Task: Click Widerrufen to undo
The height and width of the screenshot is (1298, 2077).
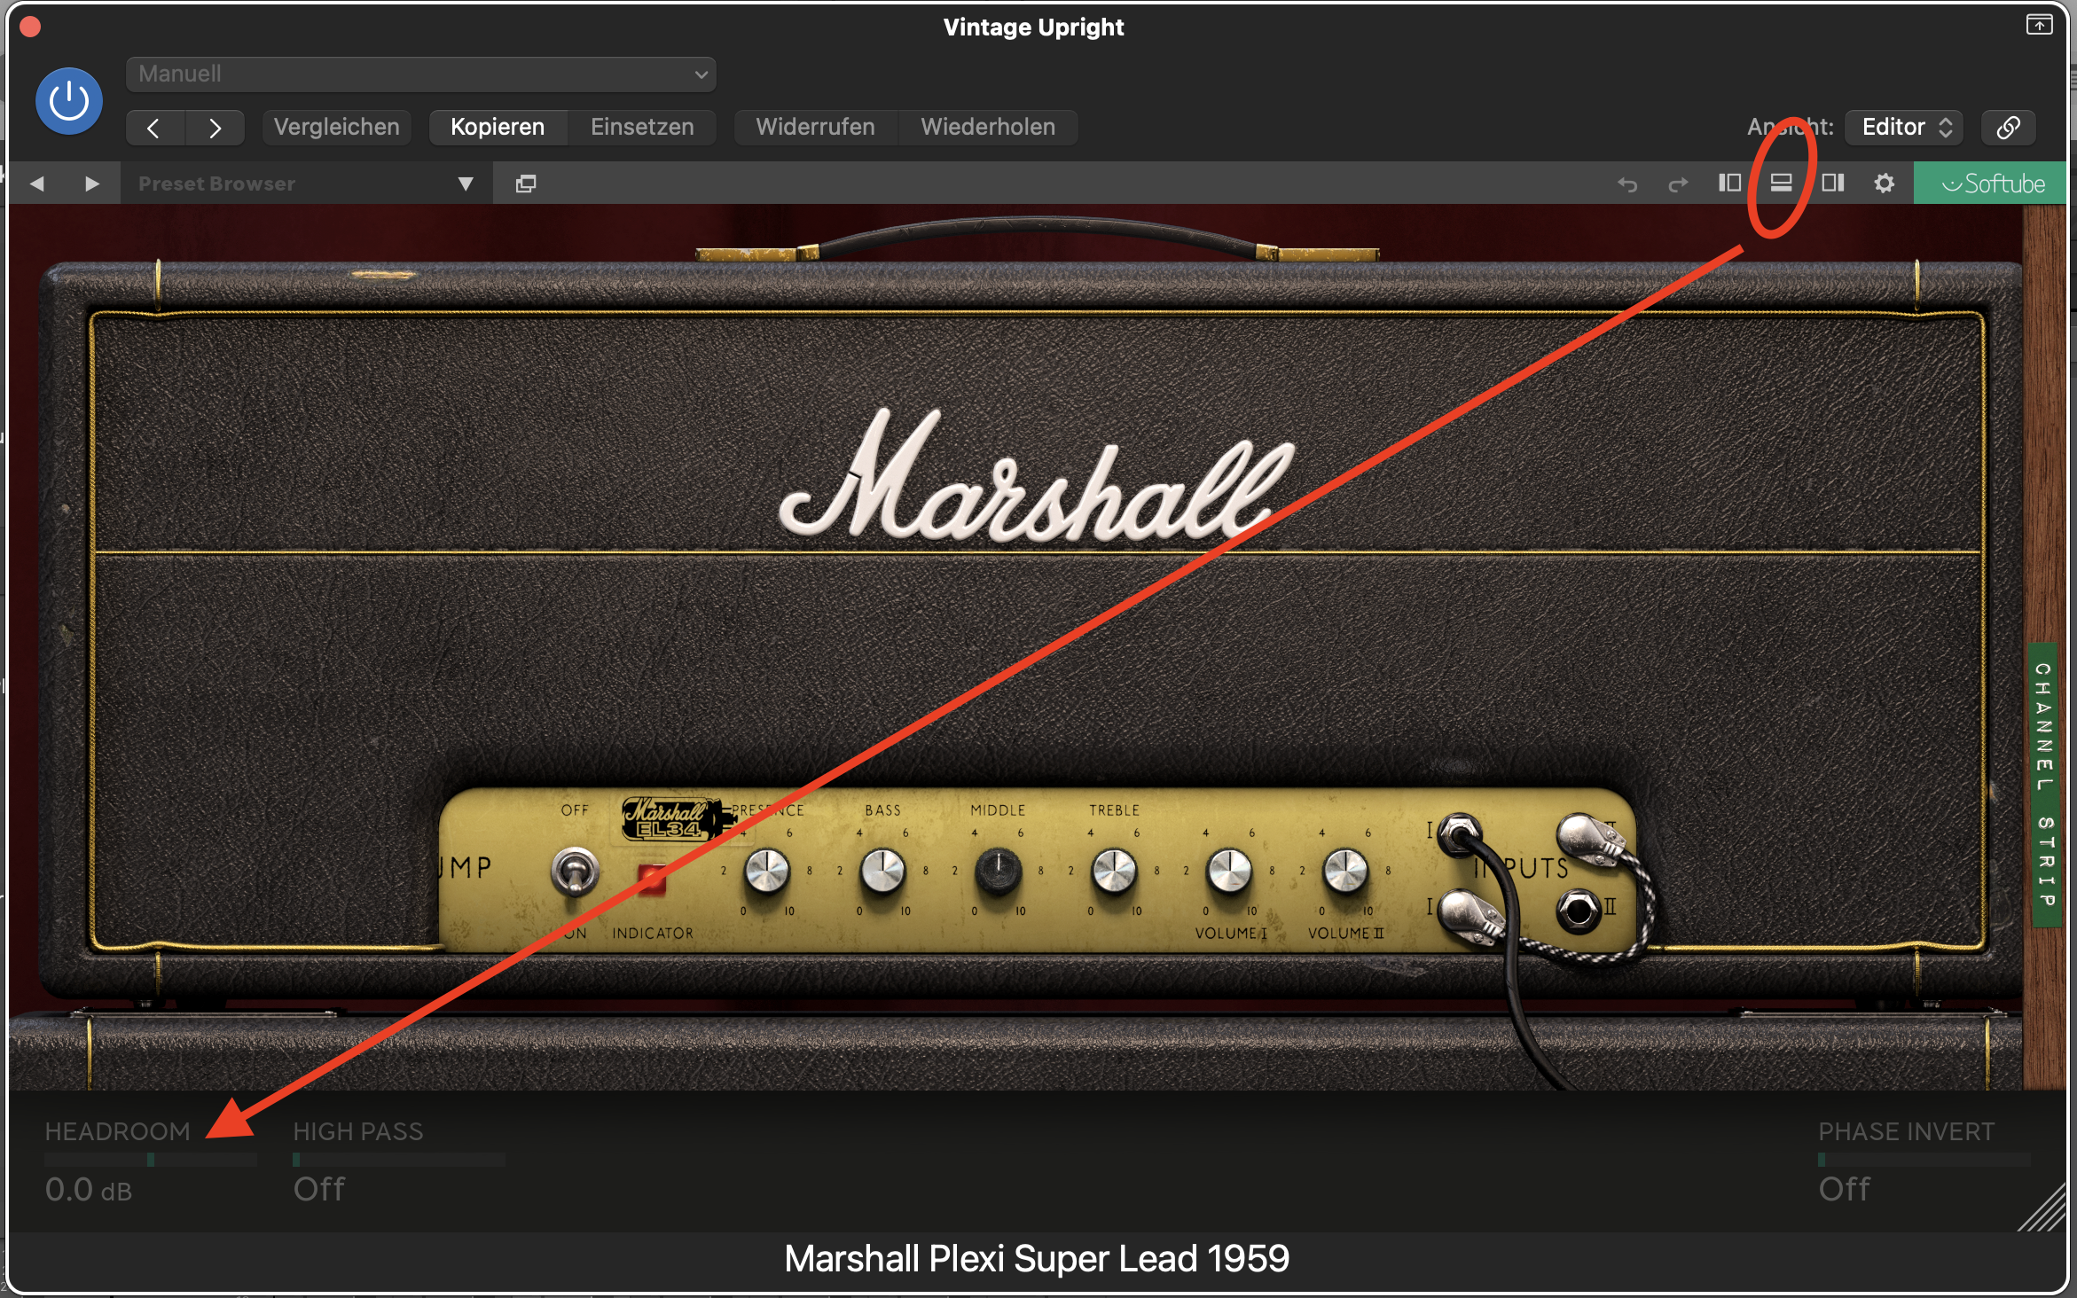Action: point(814,127)
